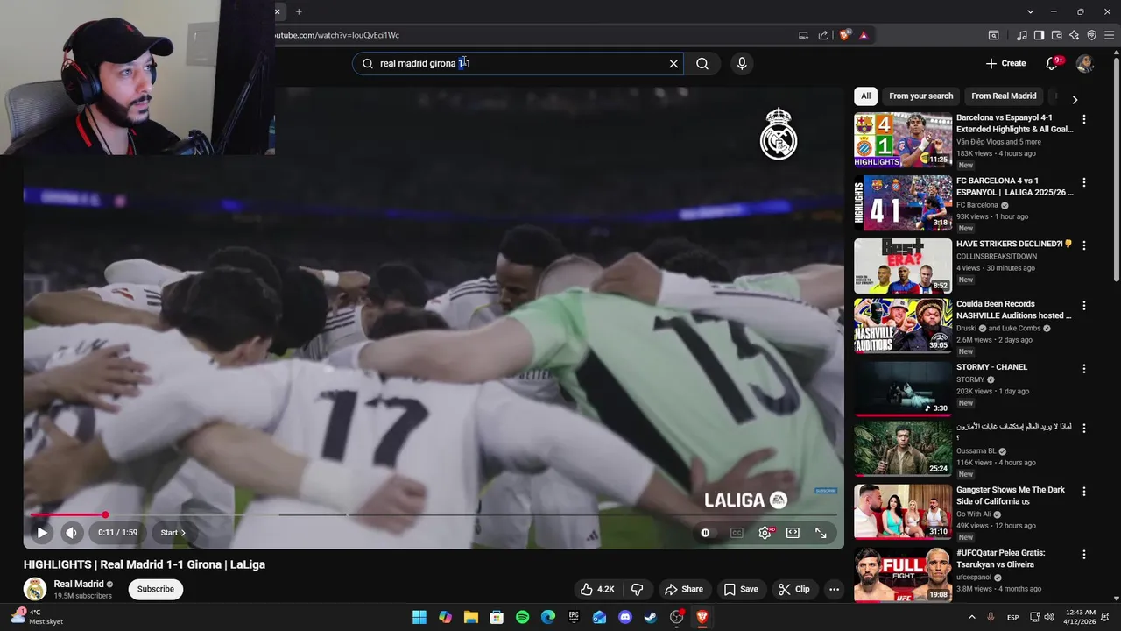Save the video to a playlist
This screenshot has width=1121, height=631.
click(741, 589)
